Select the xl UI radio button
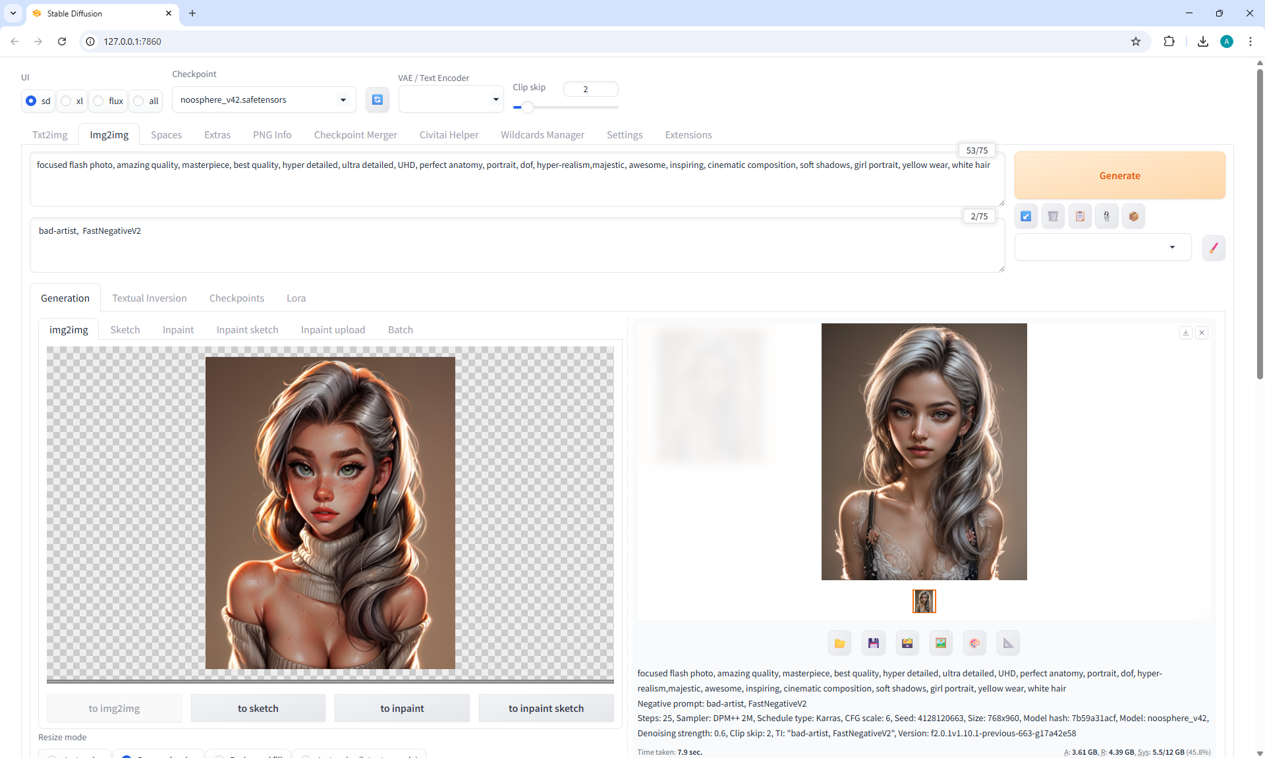The height and width of the screenshot is (758, 1265). [x=67, y=101]
